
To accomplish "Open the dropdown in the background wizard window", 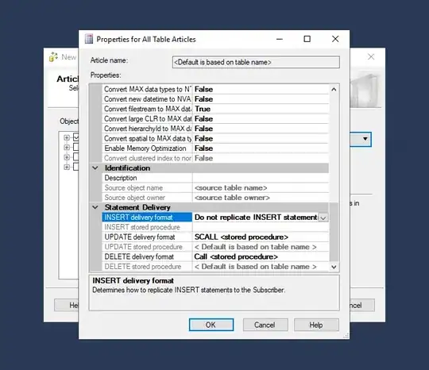I will [x=365, y=139].
